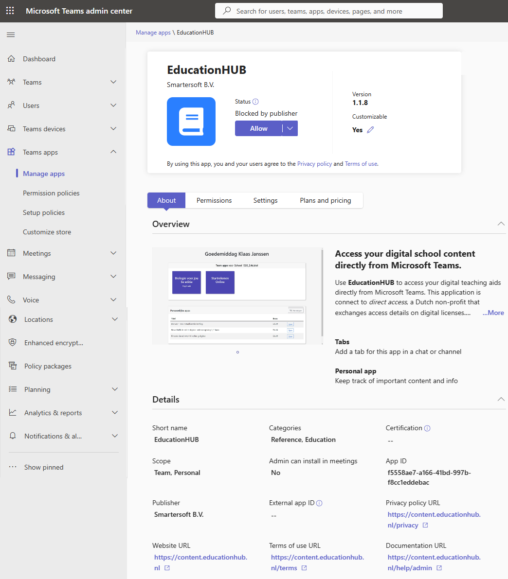Click the Teams people icon
The width and height of the screenshot is (508, 579).
12,82
